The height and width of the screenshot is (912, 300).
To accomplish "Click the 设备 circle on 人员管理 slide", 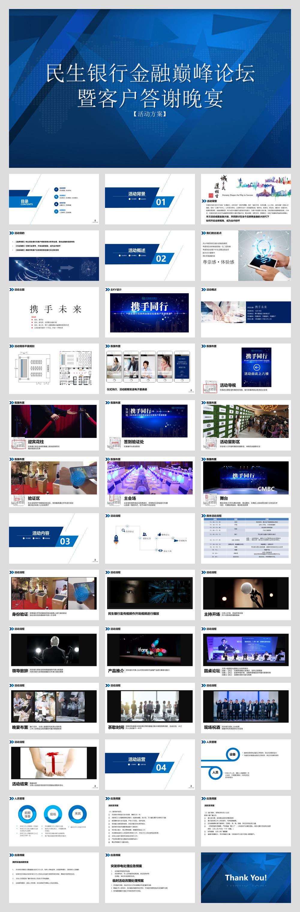I will (x=232, y=754).
